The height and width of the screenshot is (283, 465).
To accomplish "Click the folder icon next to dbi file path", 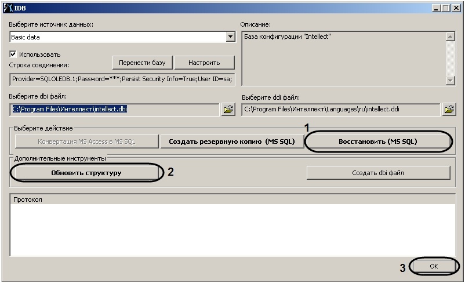I will (228, 109).
